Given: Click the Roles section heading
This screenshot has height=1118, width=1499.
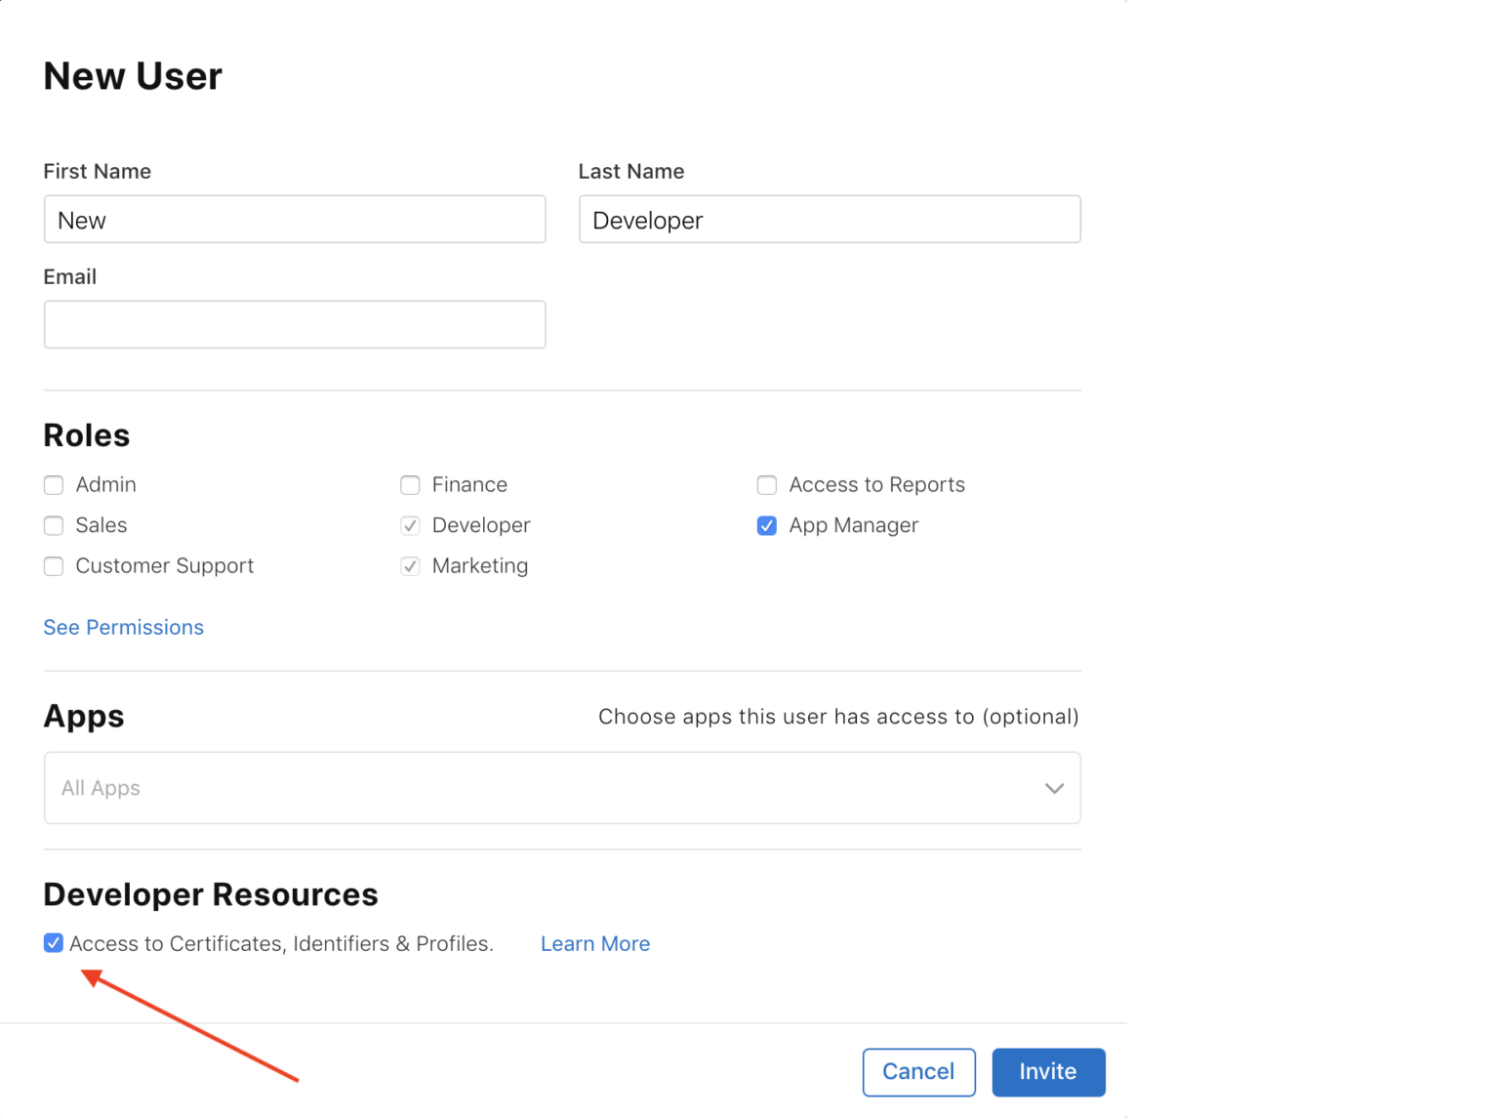Looking at the screenshot, I should click(x=87, y=435).
